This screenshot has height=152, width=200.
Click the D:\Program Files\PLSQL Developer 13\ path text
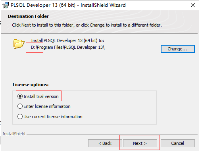coord(68,47)
